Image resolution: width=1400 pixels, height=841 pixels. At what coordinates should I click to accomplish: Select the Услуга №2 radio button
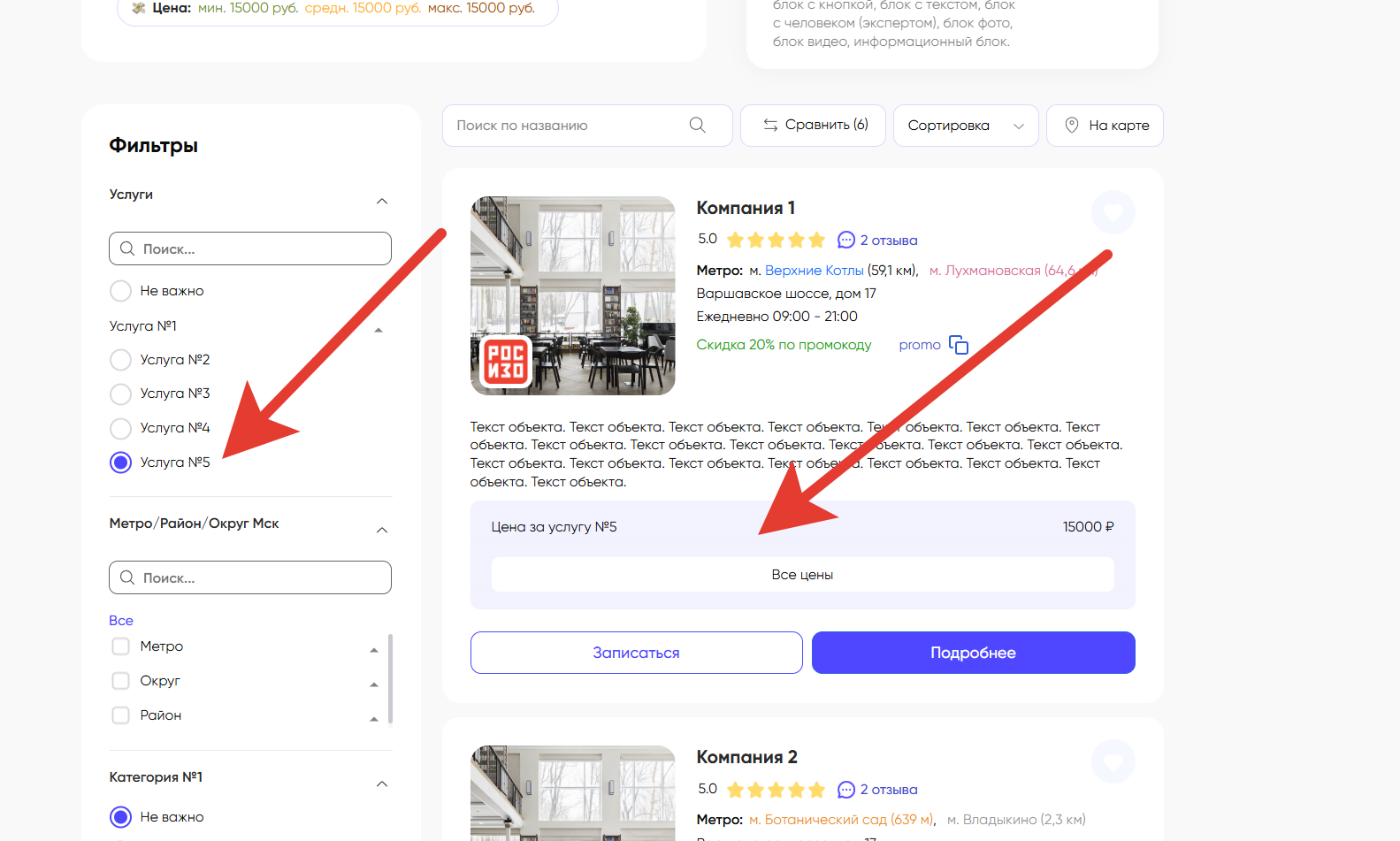tap(120, 360)
